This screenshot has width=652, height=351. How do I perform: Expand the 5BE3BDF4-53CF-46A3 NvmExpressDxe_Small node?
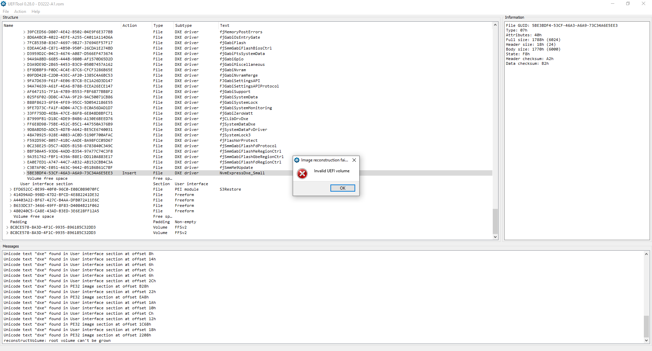[24, 173]
